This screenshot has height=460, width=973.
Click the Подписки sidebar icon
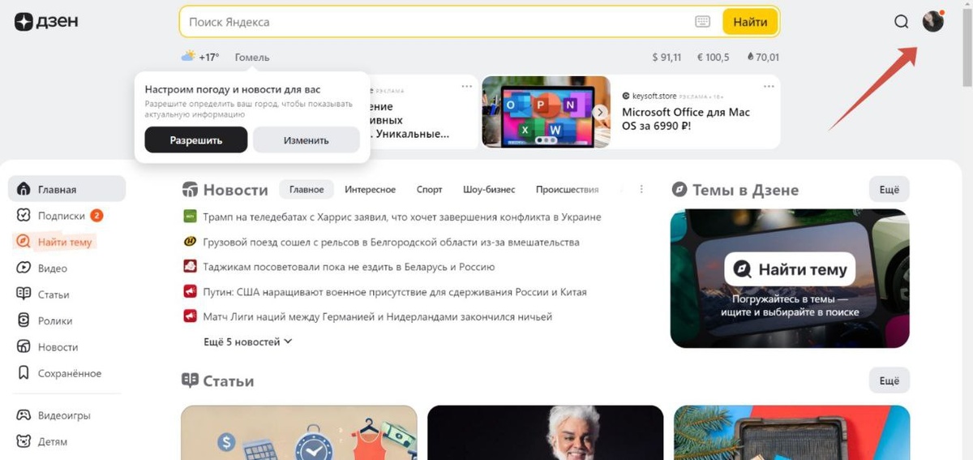pyautogui.click(x=24, y=216)
